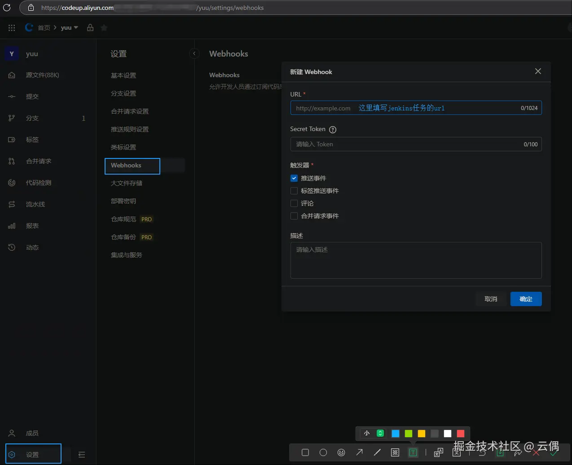Image resolution: width=572 pixels, height=465 pixels.
Task: Choose the red annotation color swatch
Action: tap(460, 433)
